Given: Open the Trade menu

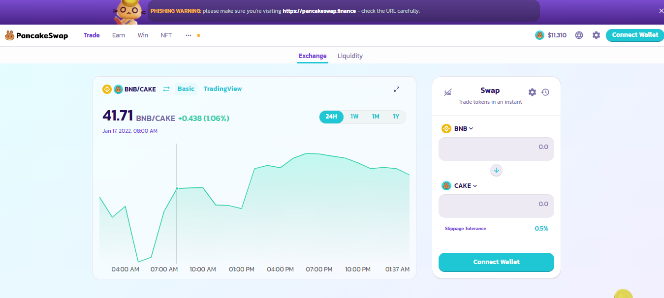Looking at the screenshot, I should pos(92,35).
